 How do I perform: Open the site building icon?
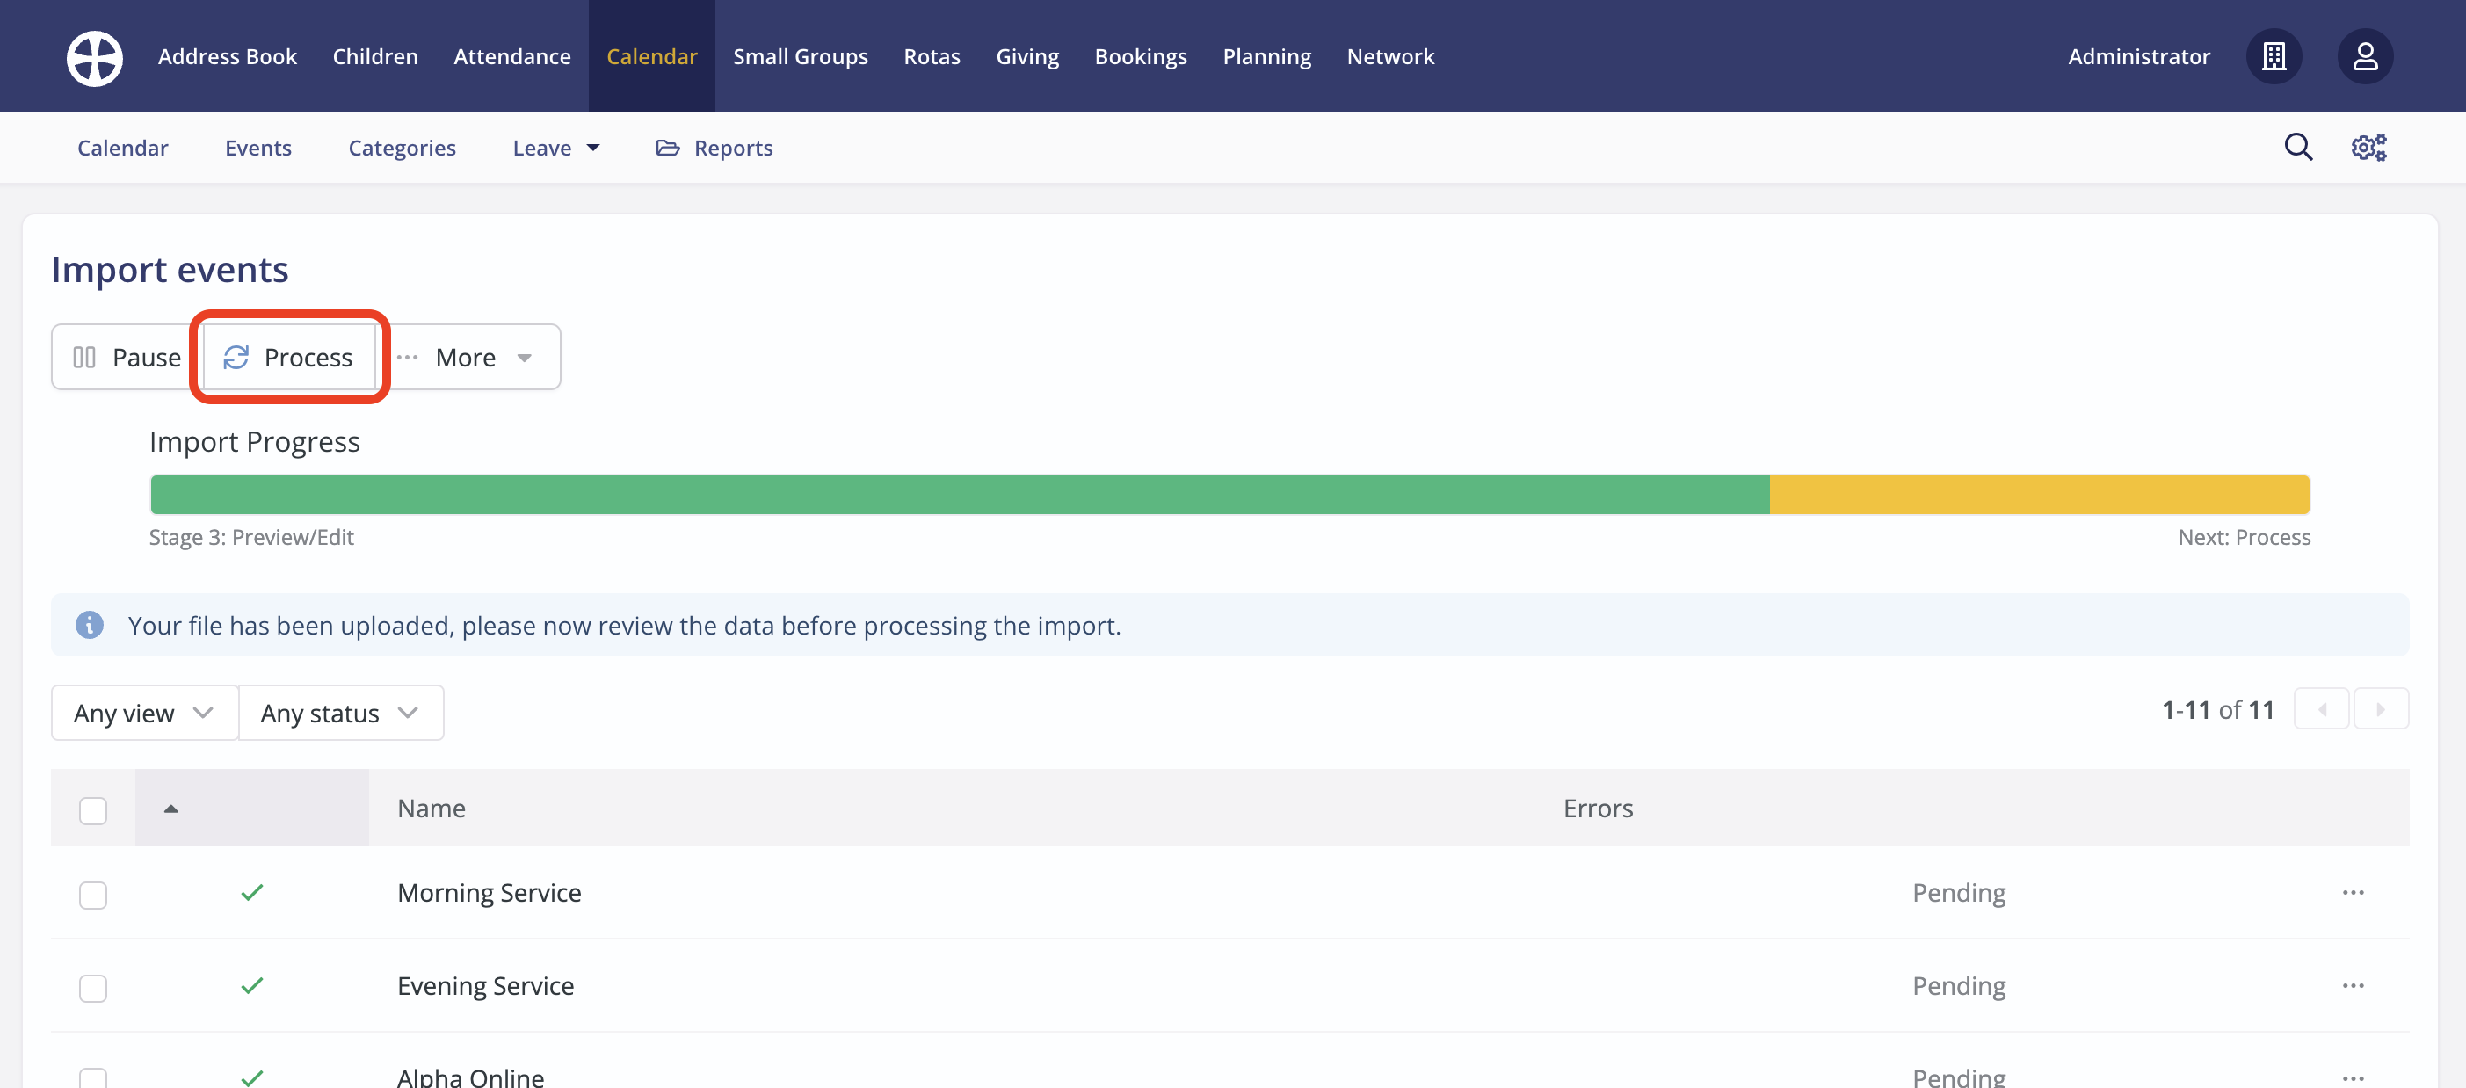coord(2274,56)
